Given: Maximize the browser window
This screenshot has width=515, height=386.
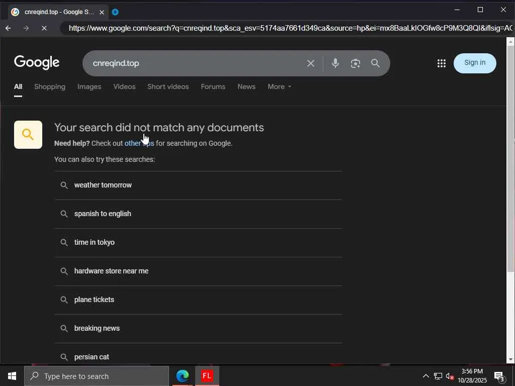Looking at the screenshot, I should click(480, 10).
